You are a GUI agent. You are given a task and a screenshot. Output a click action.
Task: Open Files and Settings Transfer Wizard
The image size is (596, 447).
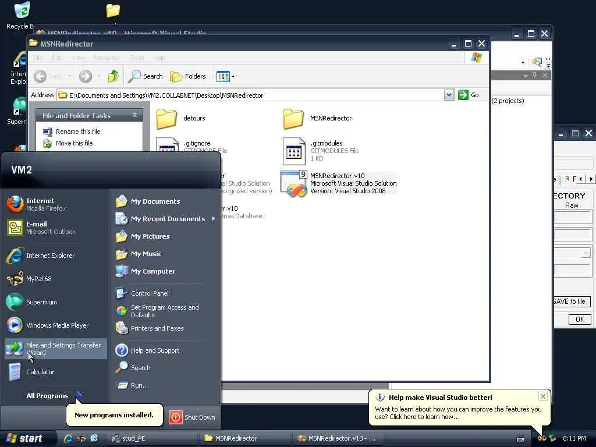[x=55, y=349]
